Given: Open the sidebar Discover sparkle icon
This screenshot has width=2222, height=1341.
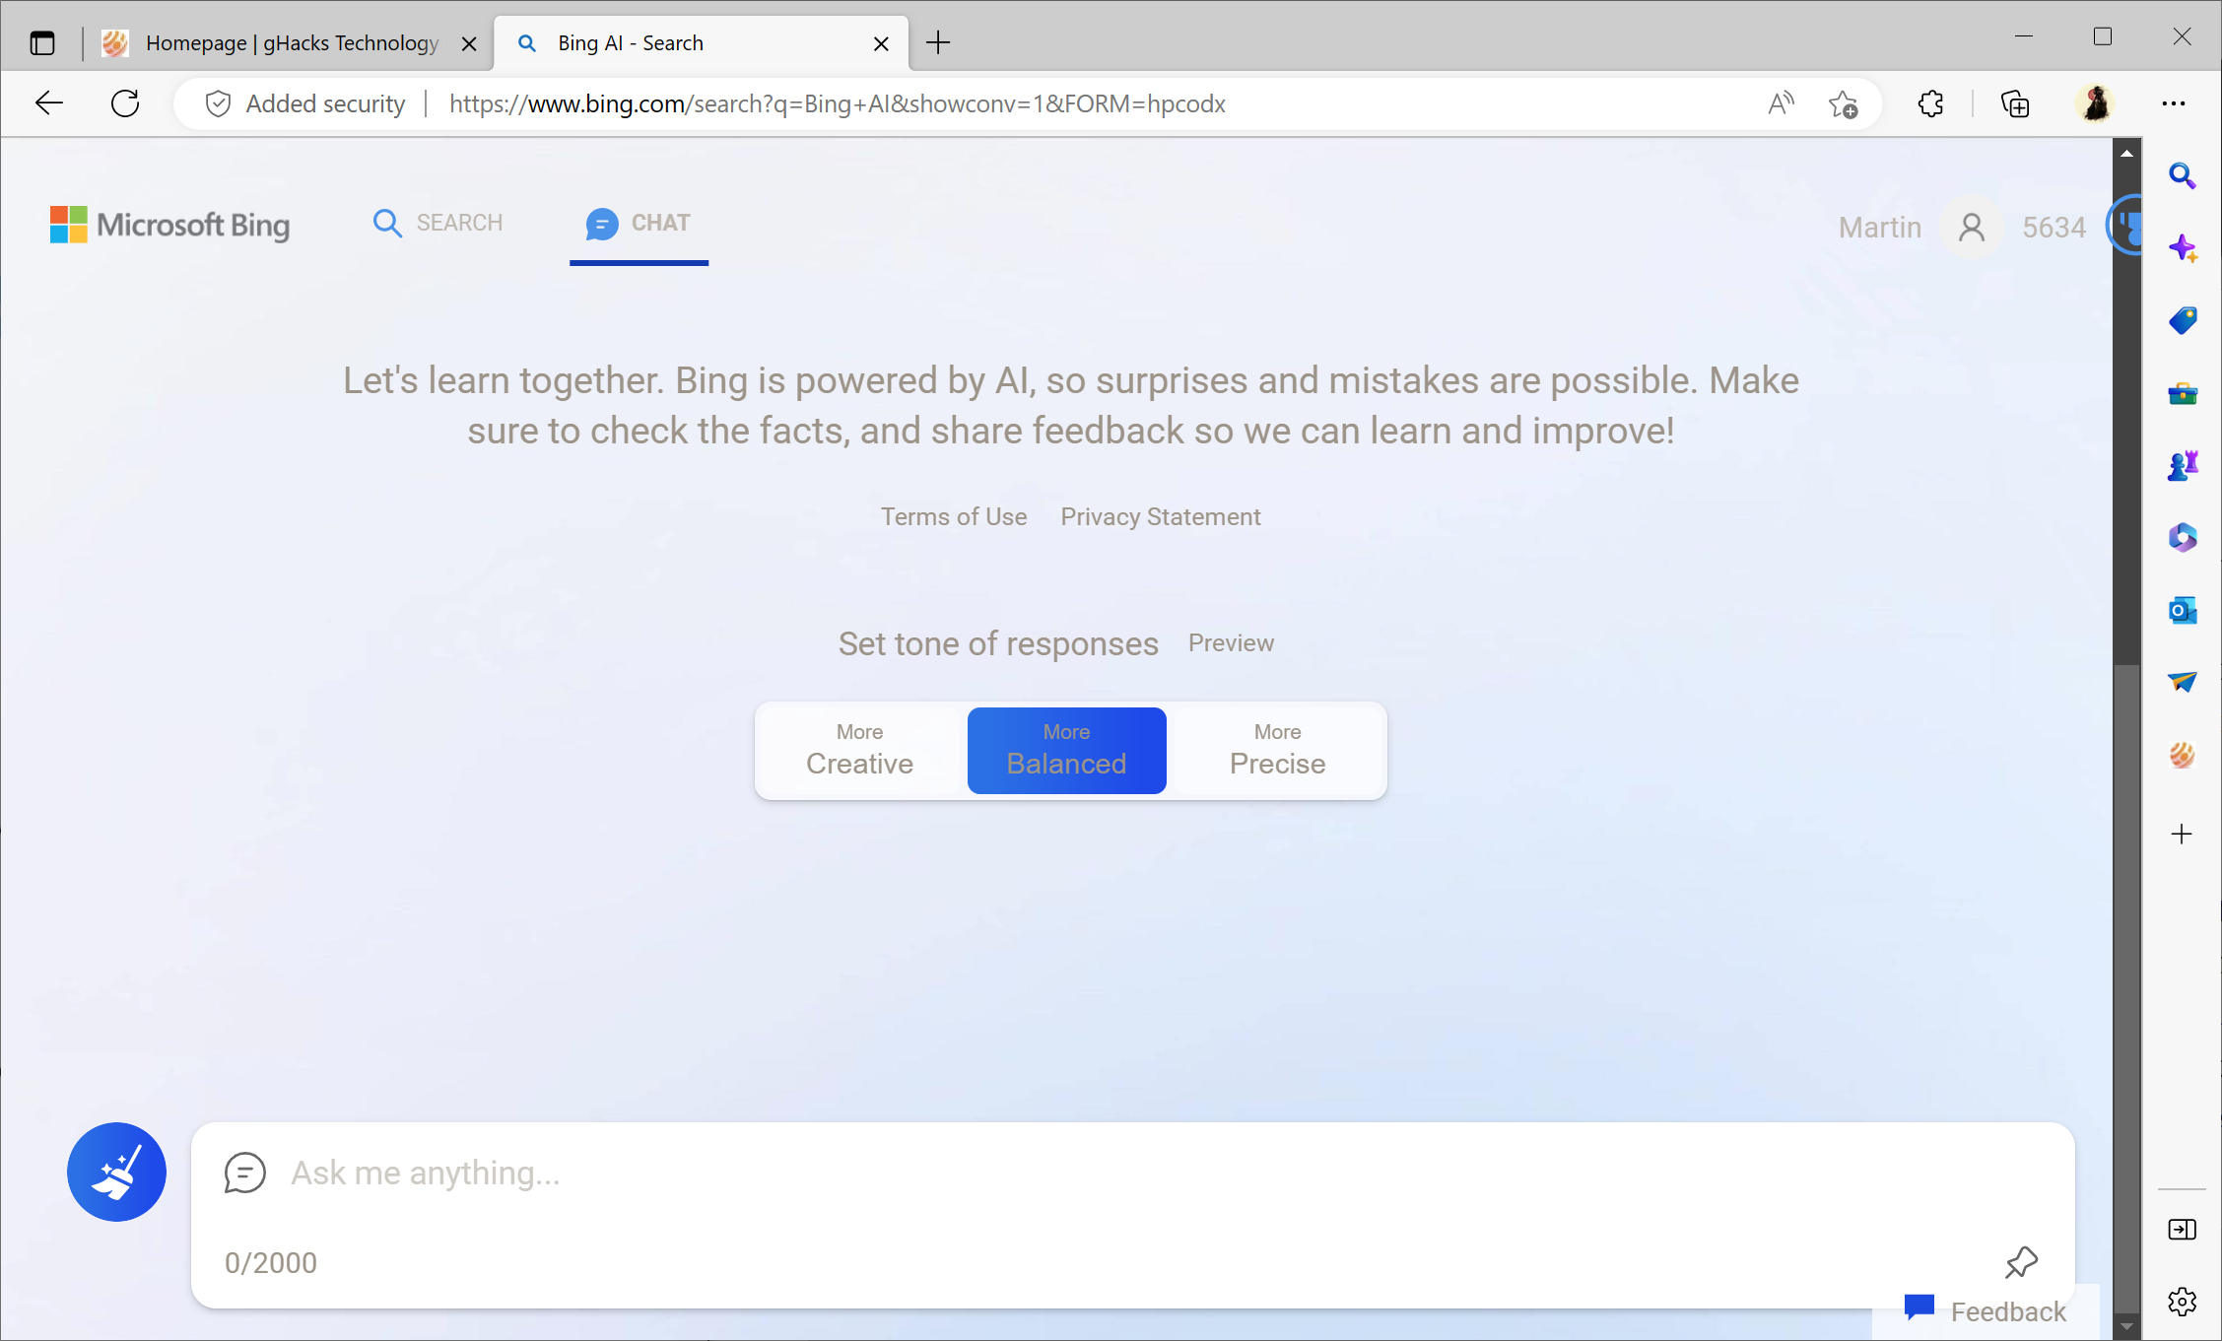Looking at the screenshot, I should tap(2183, 248).
